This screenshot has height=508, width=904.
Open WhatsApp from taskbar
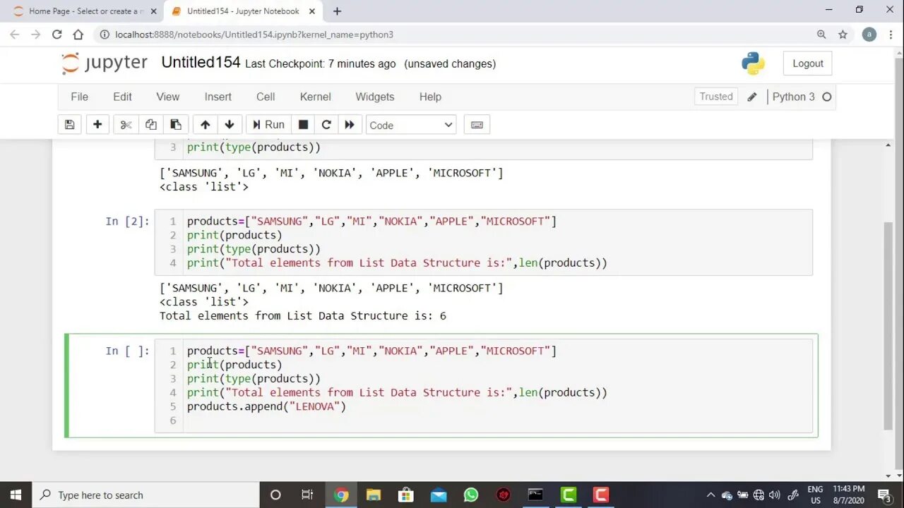coord(470,495)
